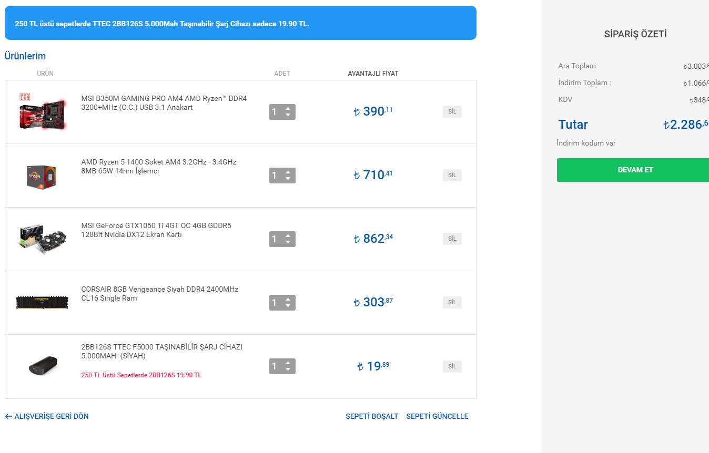Decrease the quantity of the Corsair Vengeance RAM
This screenshot has width=709, height=453.
point(288,306)
